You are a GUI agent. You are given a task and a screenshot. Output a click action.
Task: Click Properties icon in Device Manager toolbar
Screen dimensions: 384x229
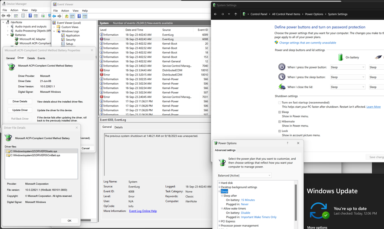click(23, 16)
